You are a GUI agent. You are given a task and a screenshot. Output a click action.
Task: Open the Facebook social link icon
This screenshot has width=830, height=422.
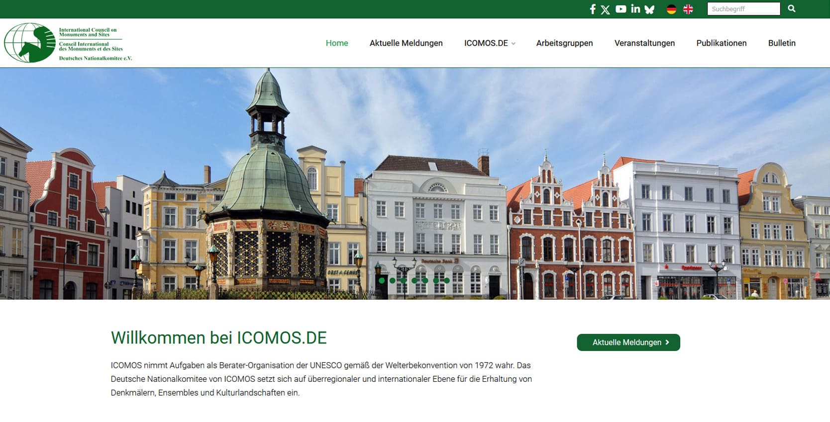[x=592, y=9]
